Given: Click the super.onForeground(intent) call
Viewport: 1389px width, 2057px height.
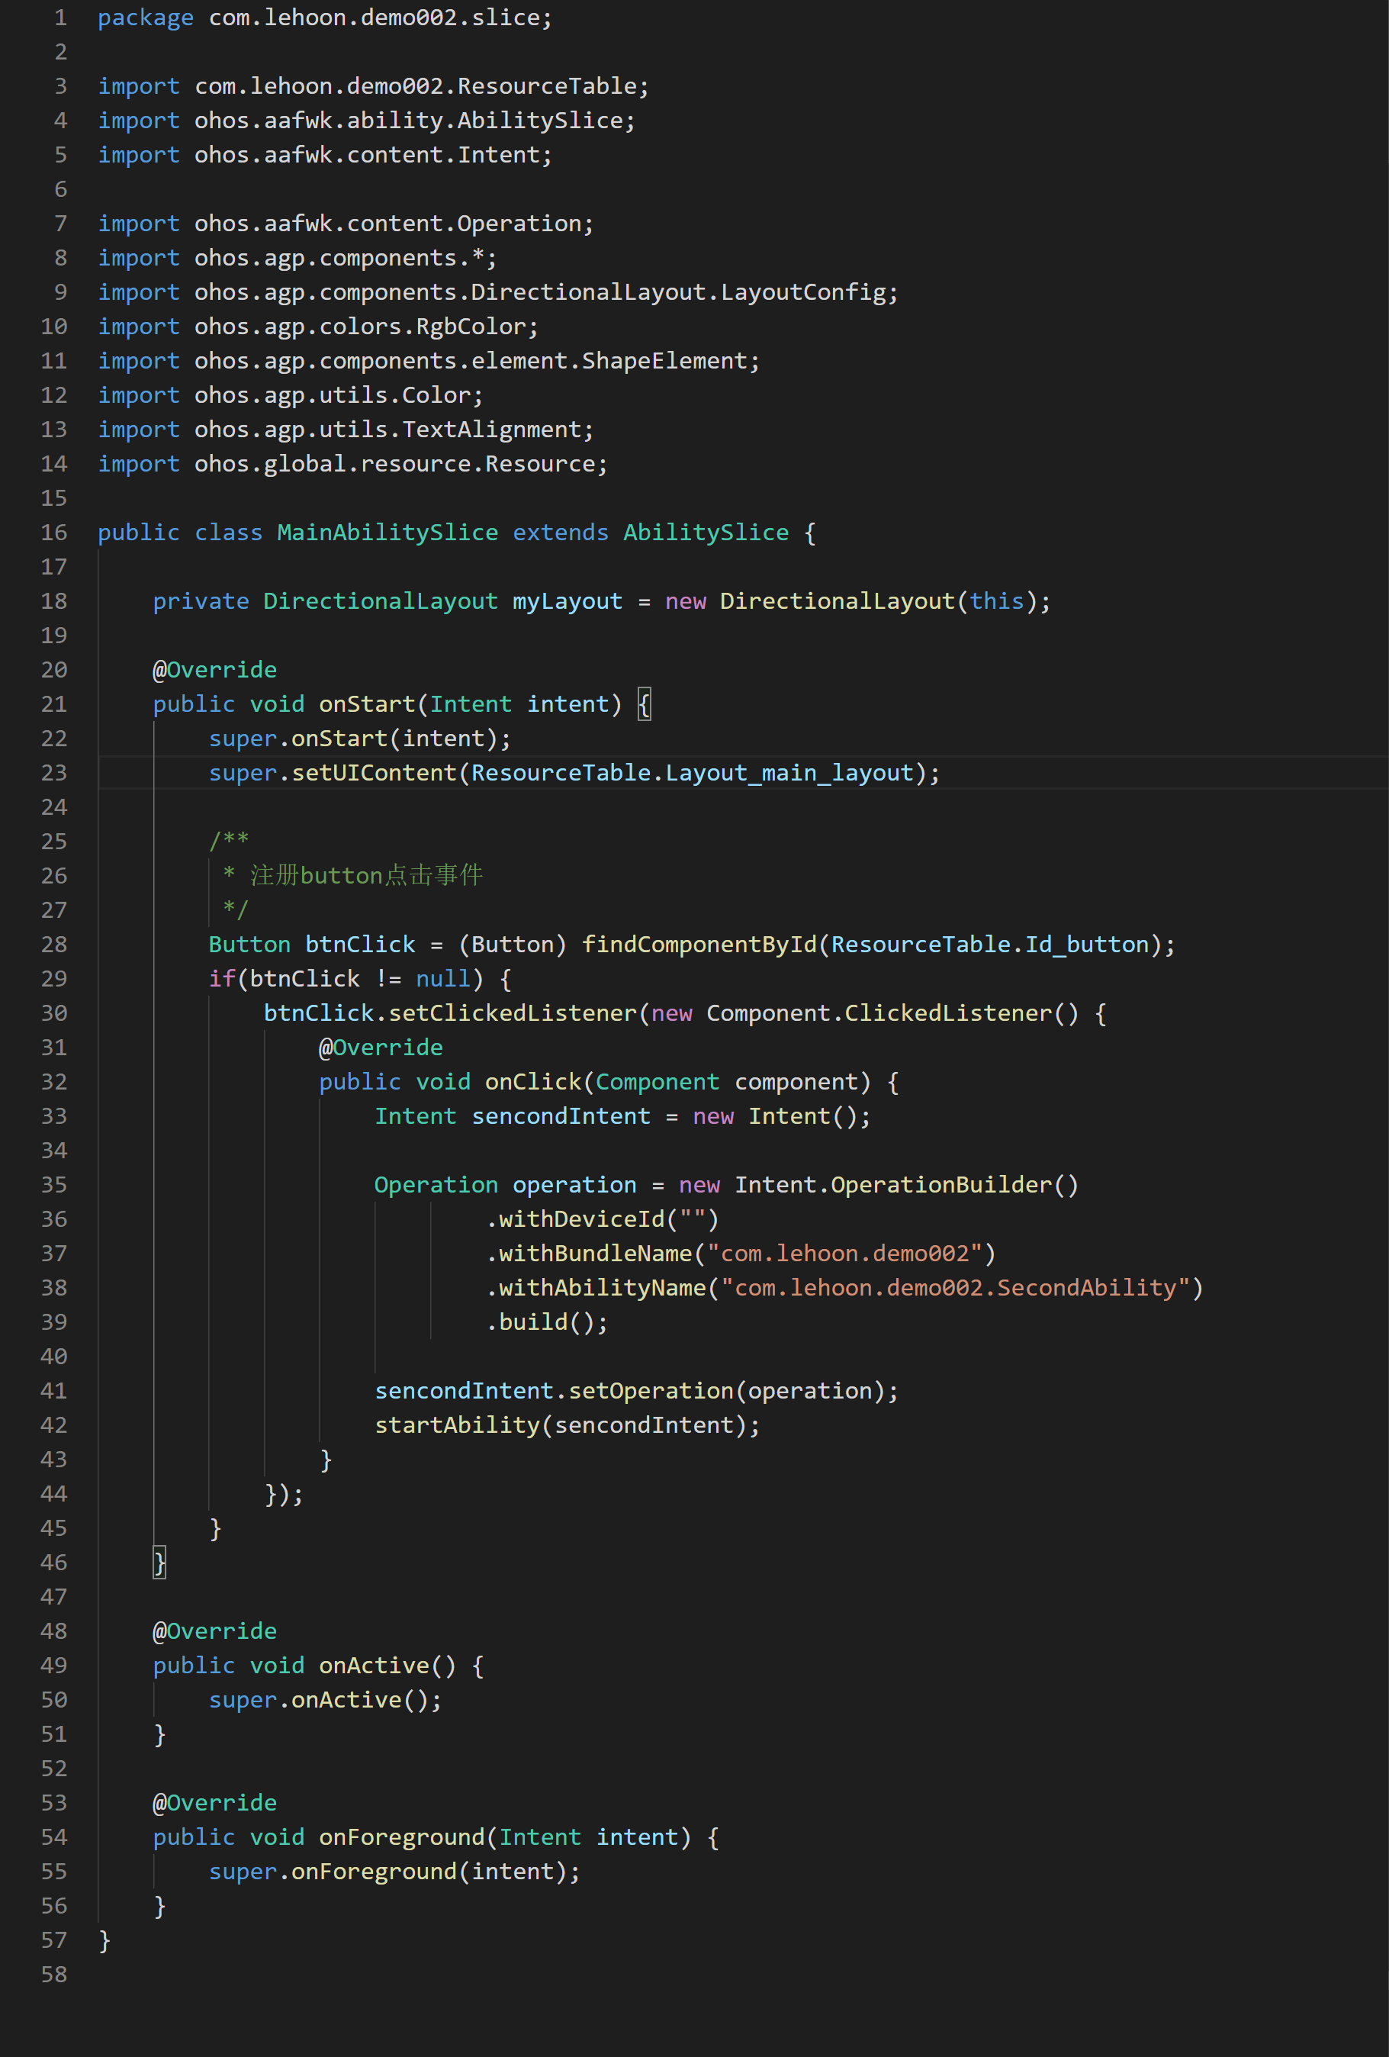Looking at the screenshot, I should (x=394, y=1873).
